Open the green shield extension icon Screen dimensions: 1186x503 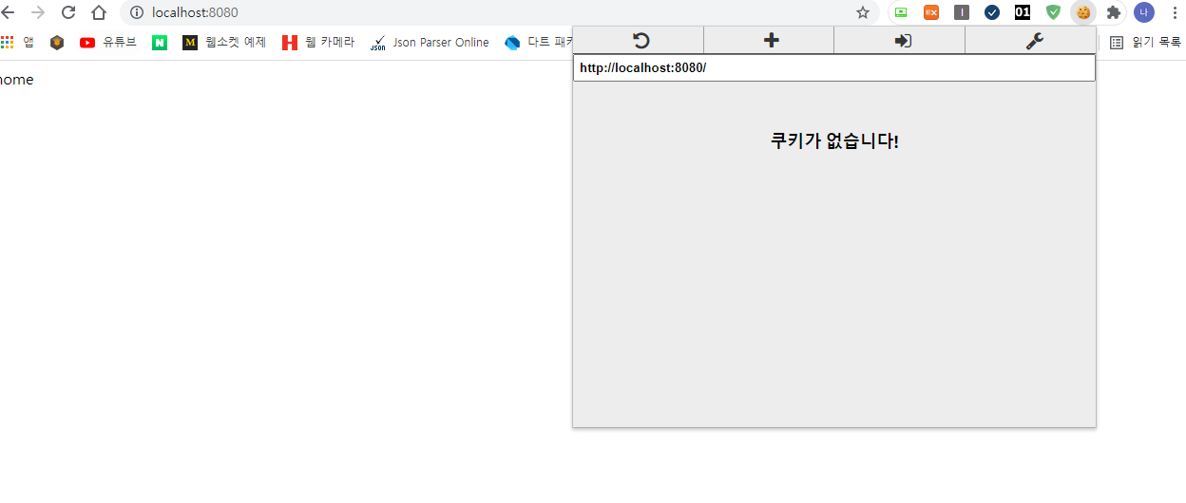1053,12
